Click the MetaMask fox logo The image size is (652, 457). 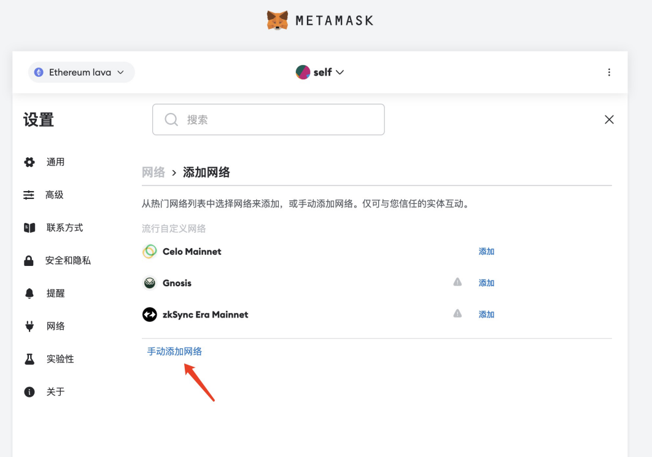277,20
